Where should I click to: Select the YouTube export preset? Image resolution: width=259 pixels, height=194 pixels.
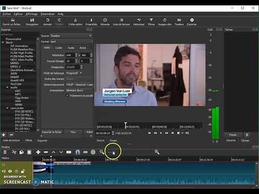[x=16, y=84]
